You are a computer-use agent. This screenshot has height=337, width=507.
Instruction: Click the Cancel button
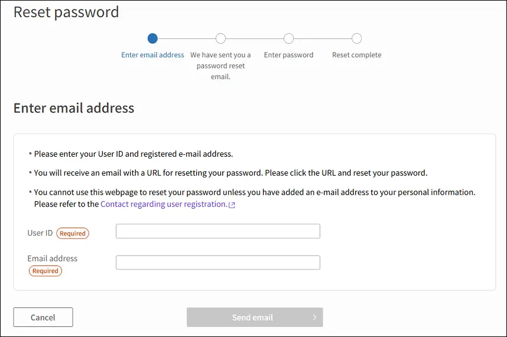click(x=43, y=317)
